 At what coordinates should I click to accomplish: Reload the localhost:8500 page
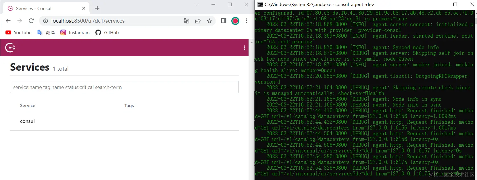[31, 21]
